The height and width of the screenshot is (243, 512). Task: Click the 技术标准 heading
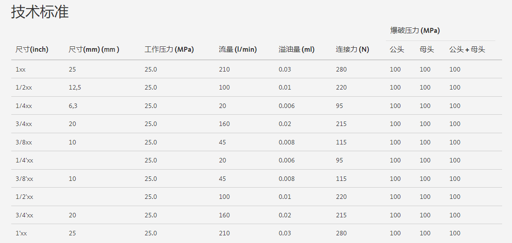pos(40,12)
